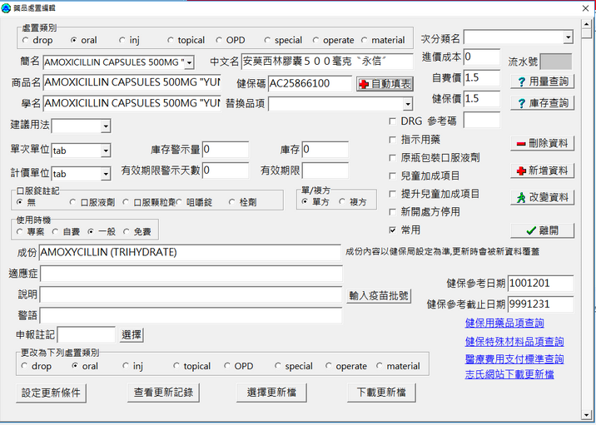Enable 提升兒童加成項目 checkbox
This screenshot has width=596, height=425.
pos(393,194)
